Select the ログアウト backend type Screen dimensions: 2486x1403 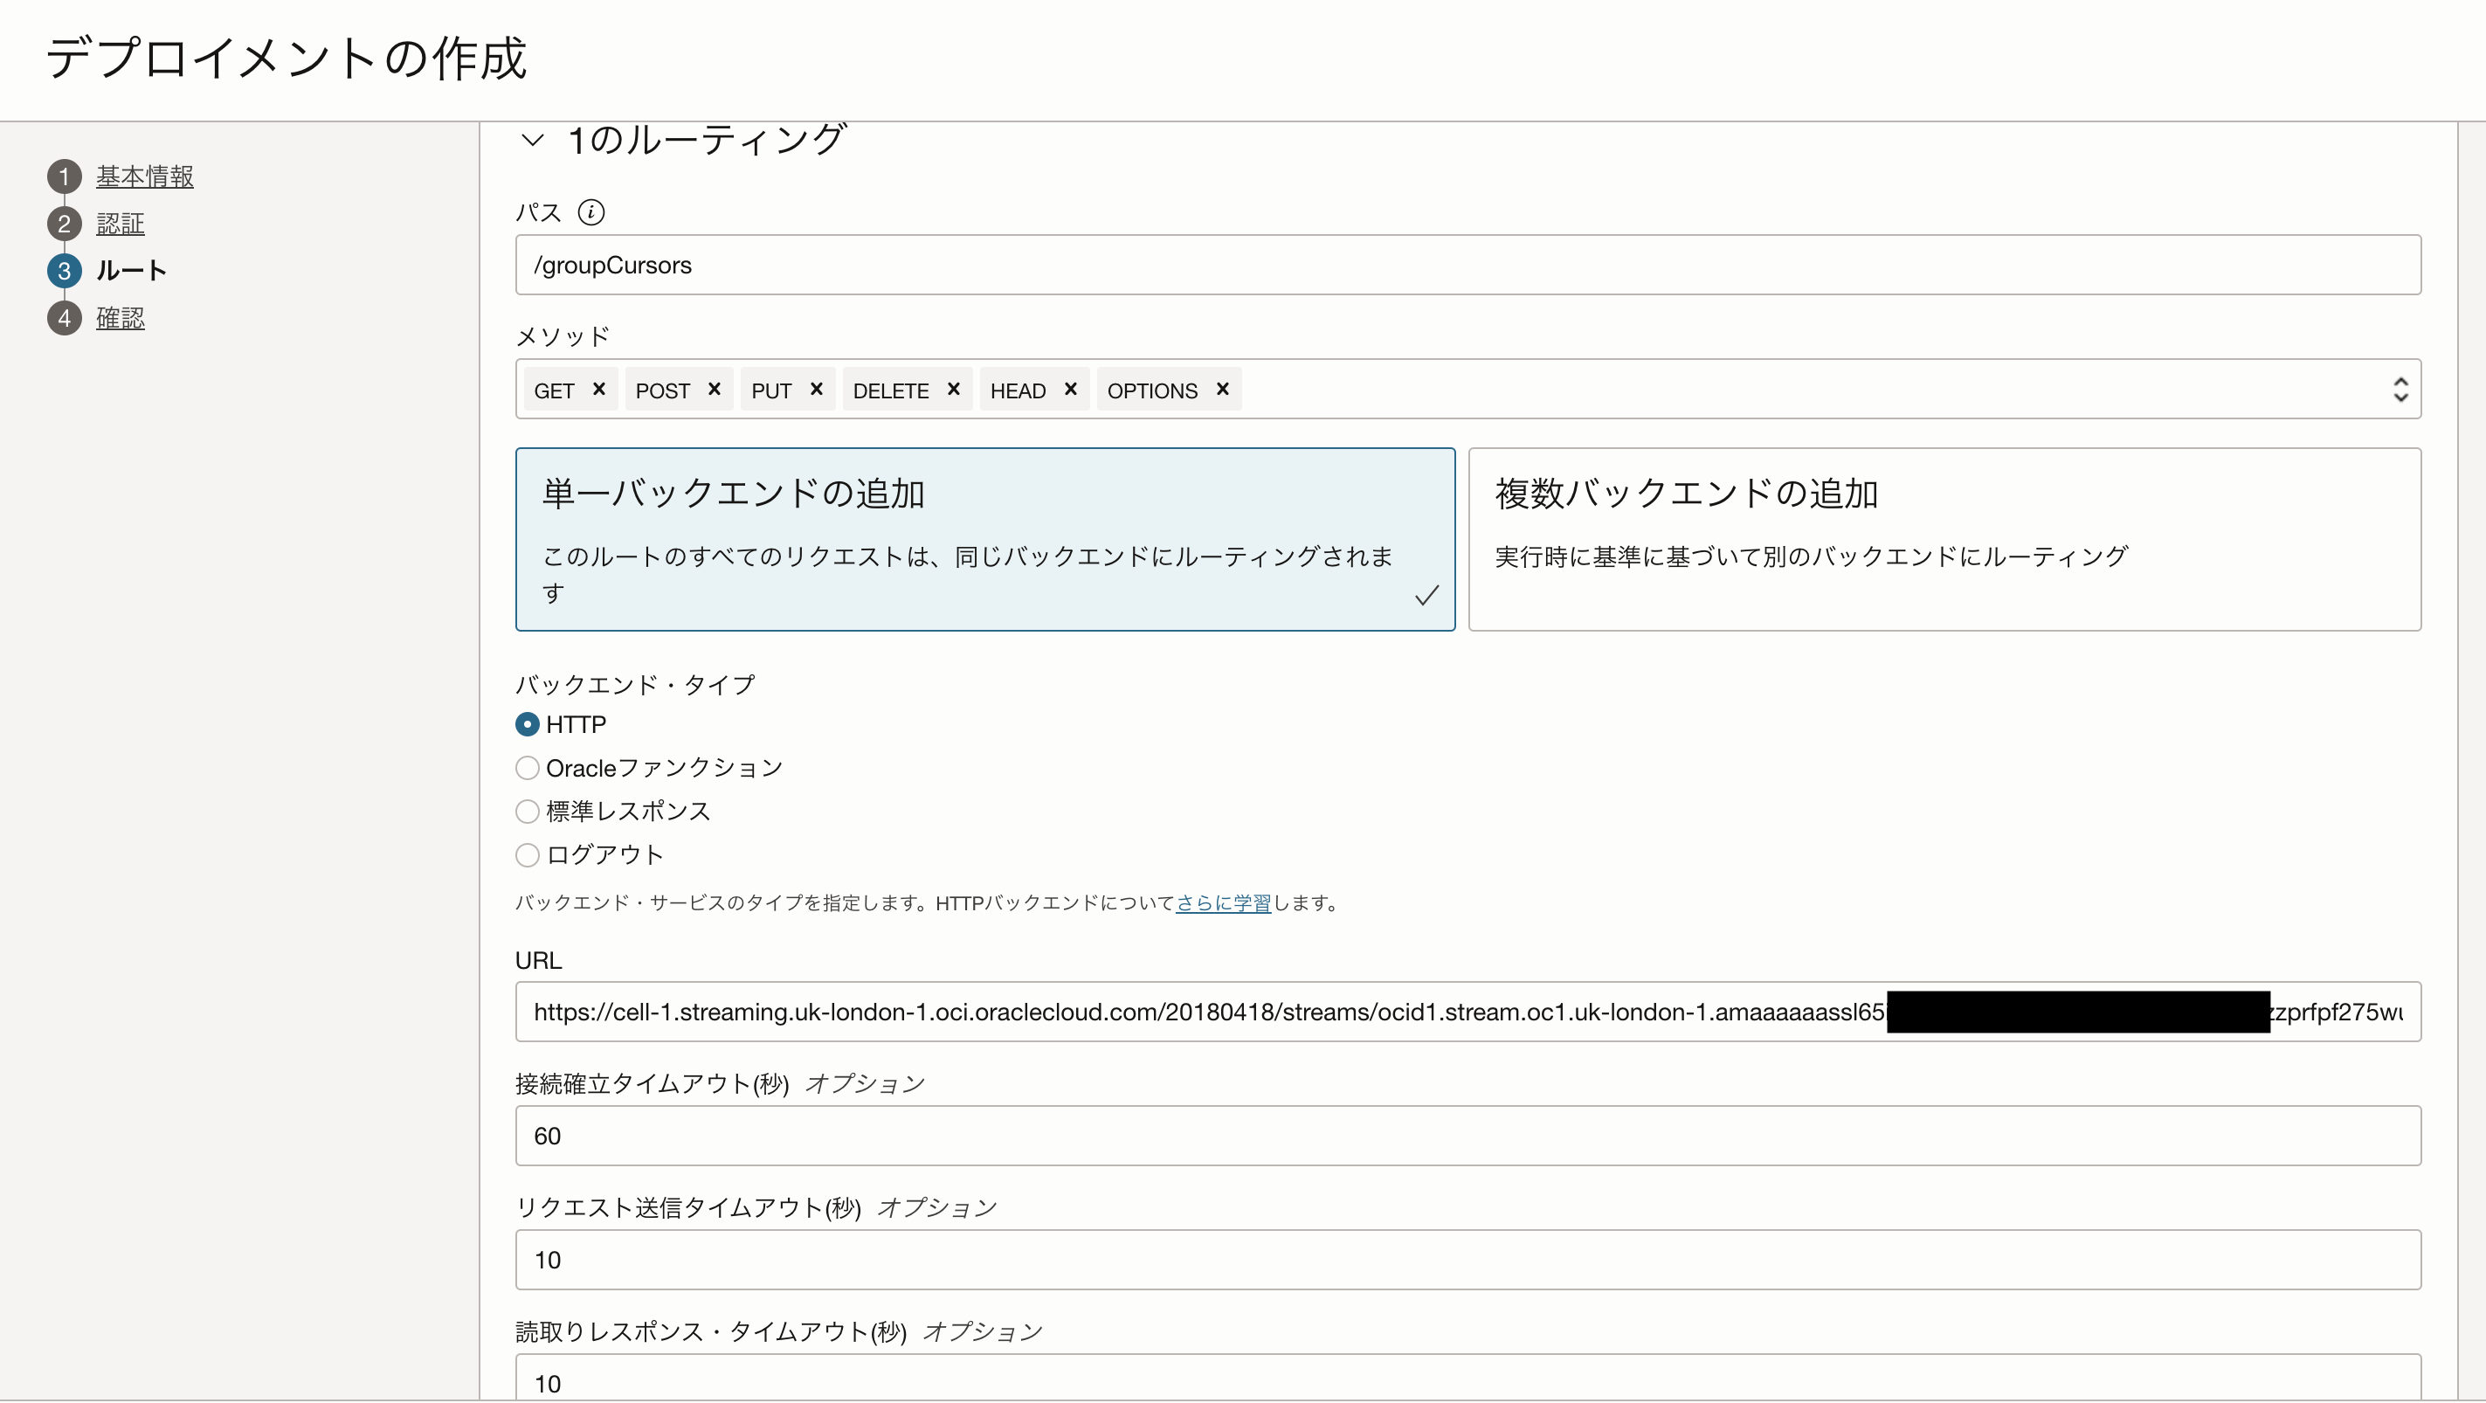(x=527, y=855)
